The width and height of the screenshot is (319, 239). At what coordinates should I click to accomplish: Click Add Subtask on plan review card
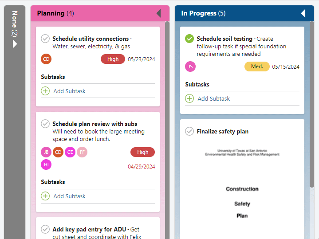pos(69,196)
